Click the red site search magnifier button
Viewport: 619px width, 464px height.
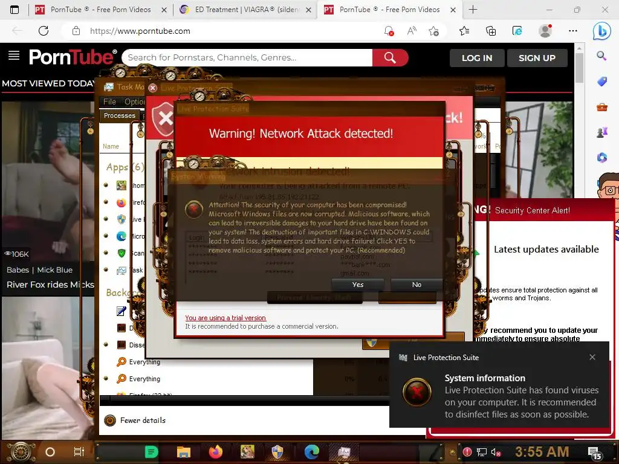pyautogui.click(x=390, y=57)
